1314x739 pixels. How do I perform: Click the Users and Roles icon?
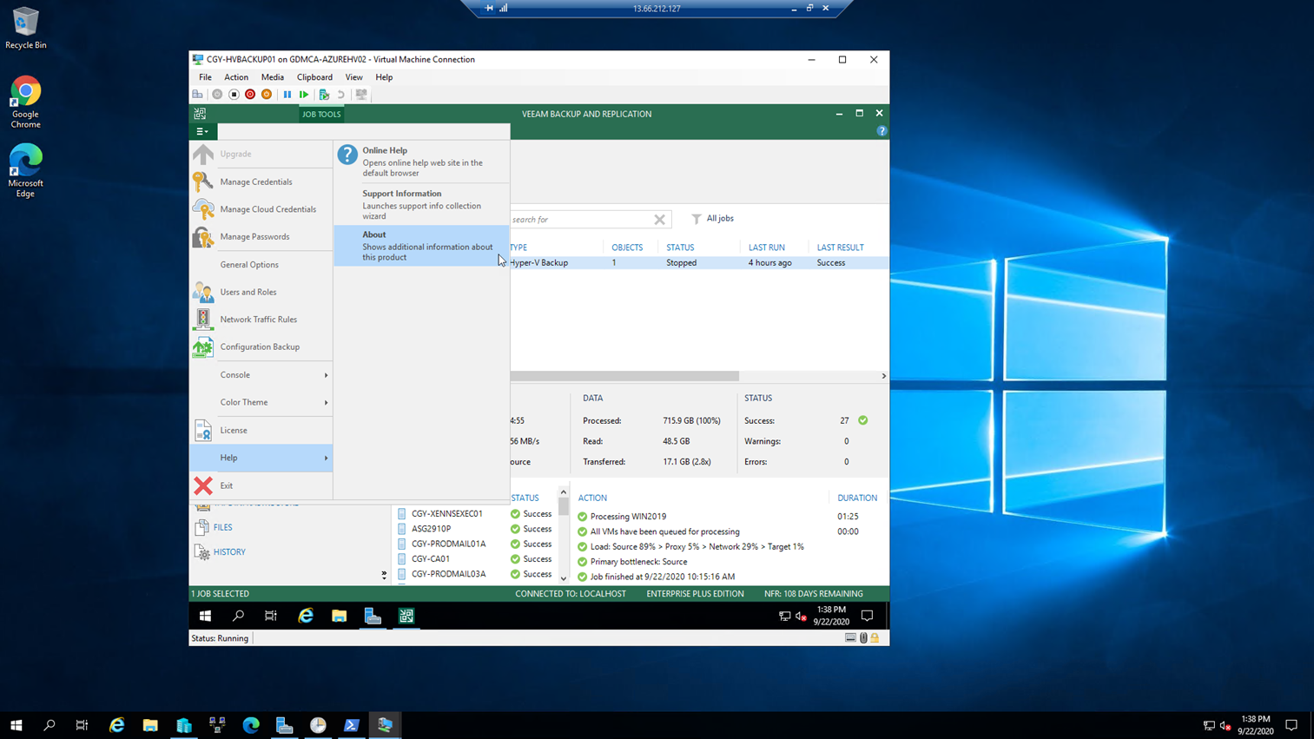(203, 292)
